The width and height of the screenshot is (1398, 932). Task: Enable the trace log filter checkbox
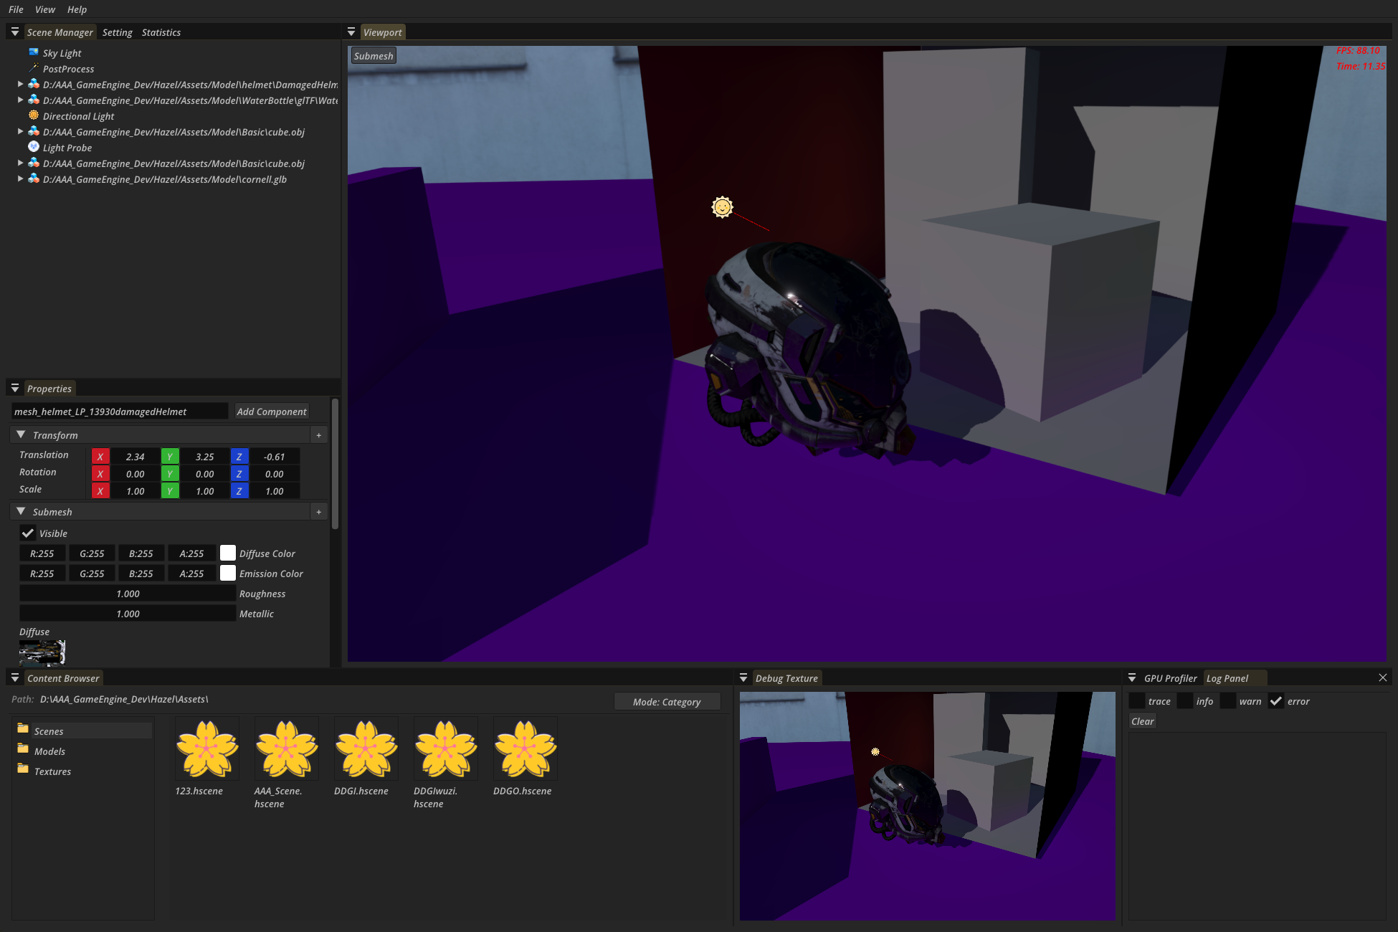pyautogui.click(x=1137, y=701)
